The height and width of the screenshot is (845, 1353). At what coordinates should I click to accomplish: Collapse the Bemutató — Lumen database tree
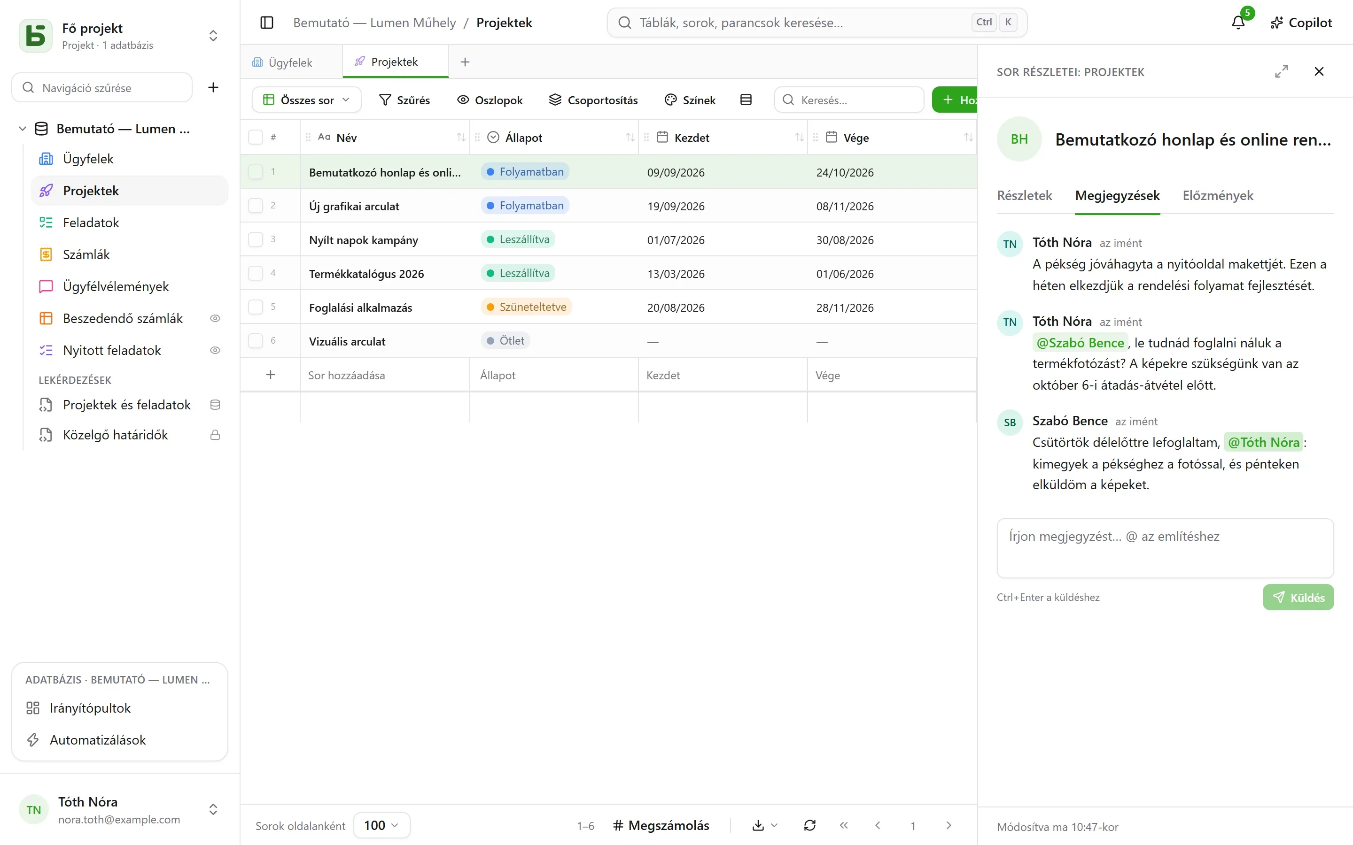tap(23, 129)
